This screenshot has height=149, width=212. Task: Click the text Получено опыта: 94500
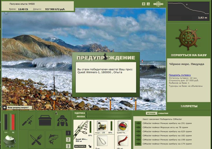22,4
